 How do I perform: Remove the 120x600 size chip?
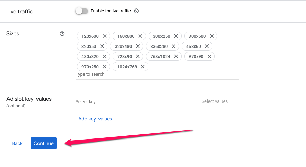(x=105, y=36)
